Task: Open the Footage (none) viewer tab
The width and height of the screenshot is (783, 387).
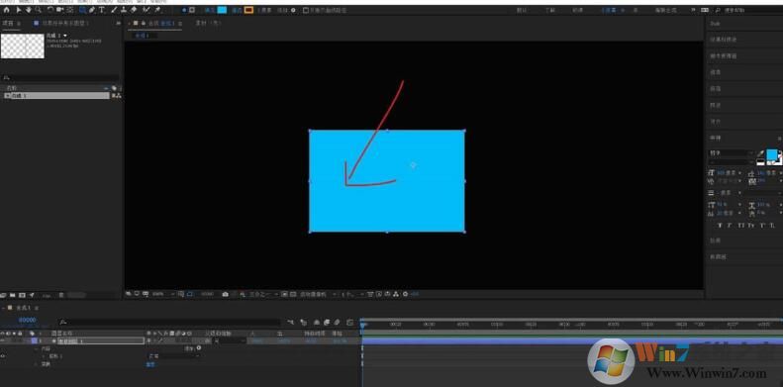Action: (x=208, y=23)
